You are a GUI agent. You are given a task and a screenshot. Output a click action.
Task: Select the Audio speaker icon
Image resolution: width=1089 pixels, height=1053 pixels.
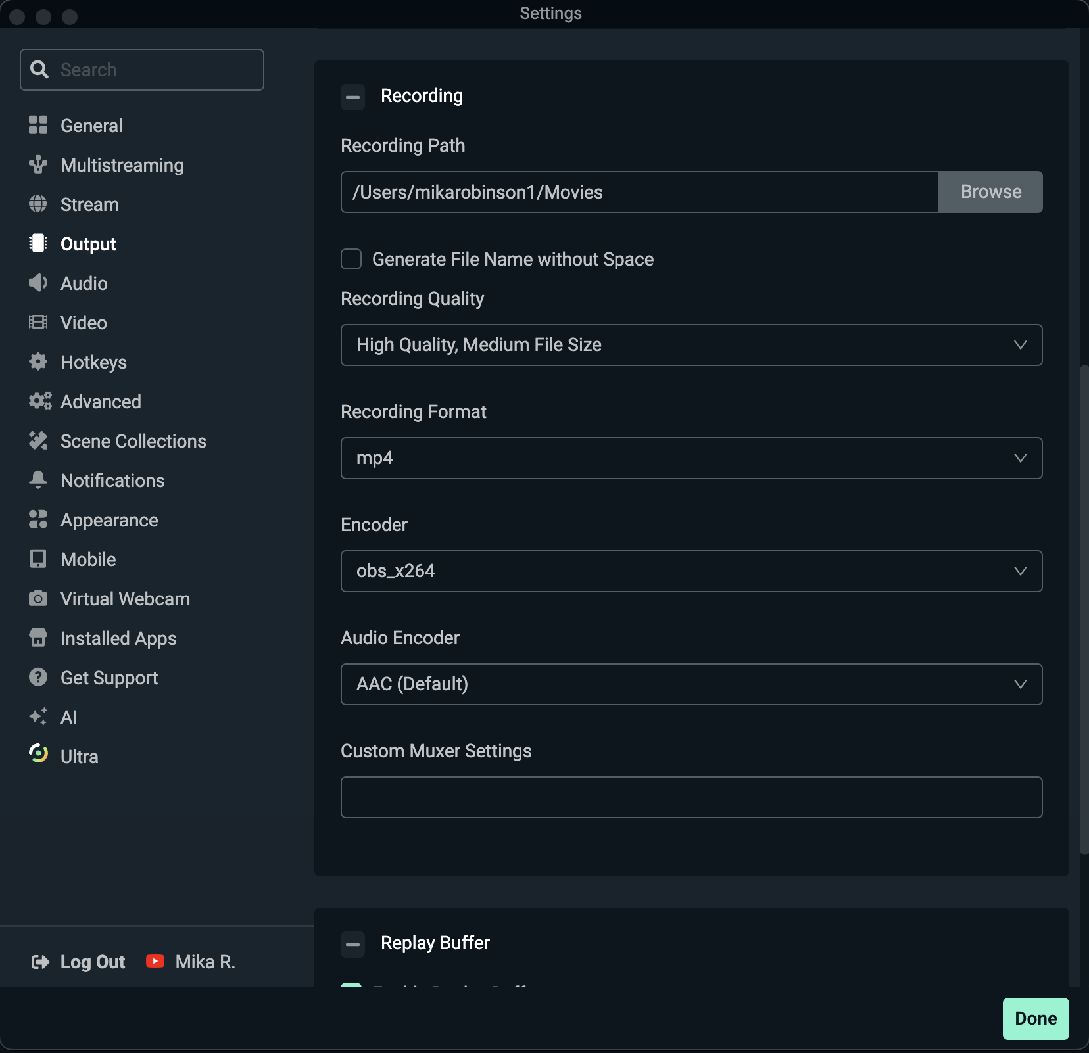click(x=38, y=283)
